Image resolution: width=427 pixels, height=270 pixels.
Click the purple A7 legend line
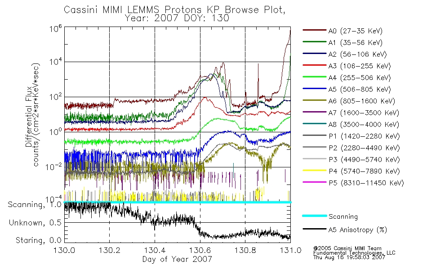point(314,112)
